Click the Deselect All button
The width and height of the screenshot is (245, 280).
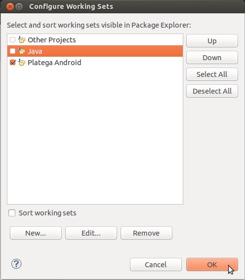coord(212,91)
